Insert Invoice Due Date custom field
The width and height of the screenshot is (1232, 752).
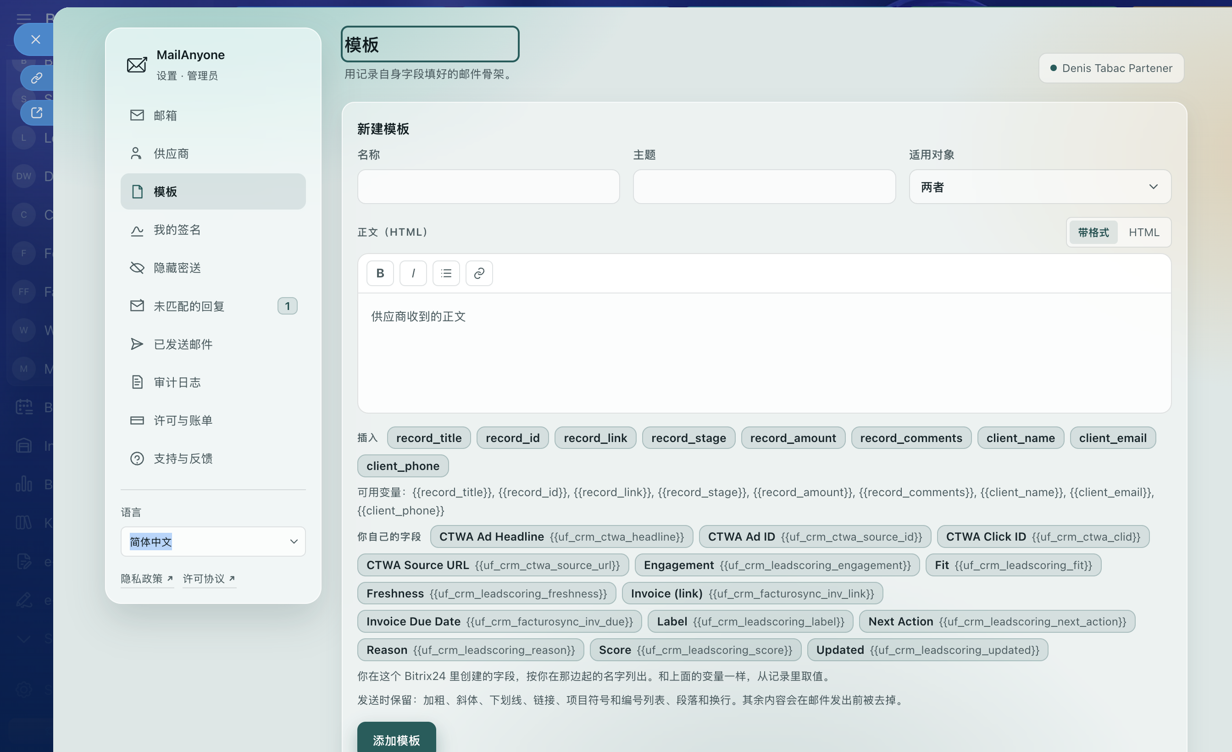499,621
